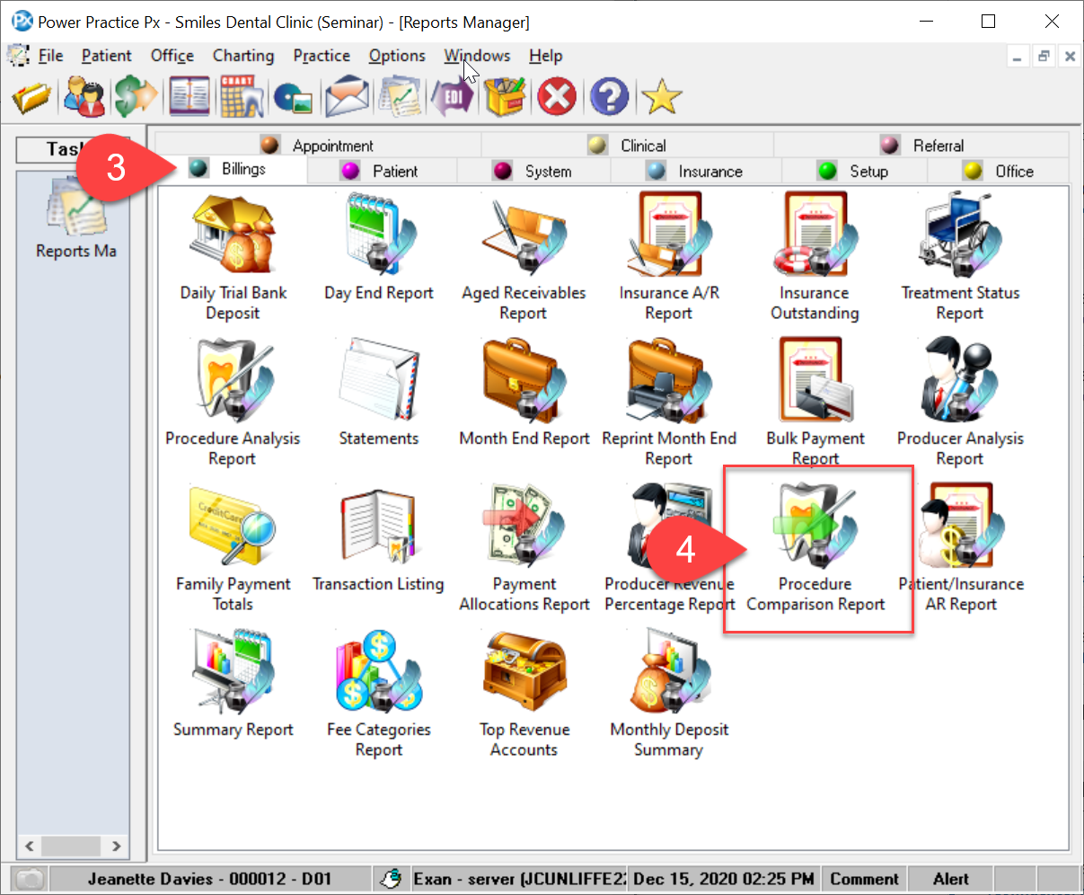Open the Office menu
Image resolution: width=1084 pixels, height=895 pixels.
click(x=172, y=56)
